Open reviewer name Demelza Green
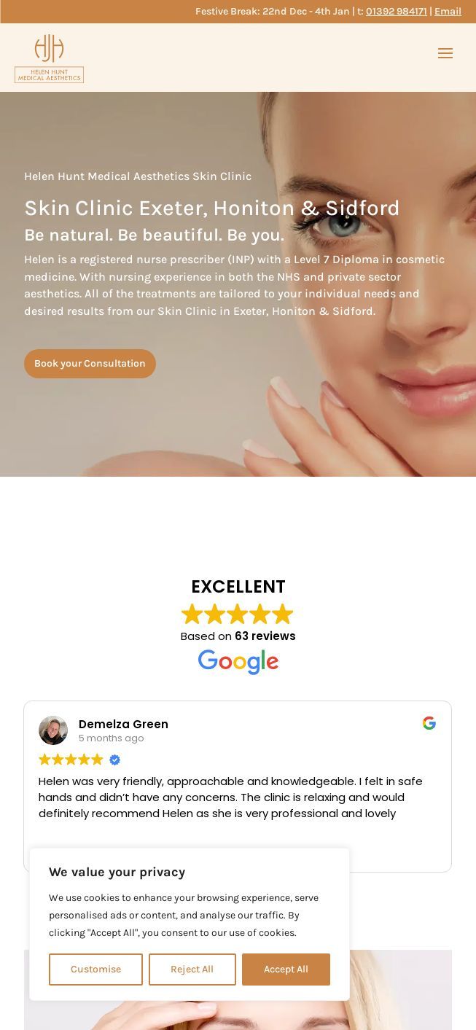Screen dimensions: 476x1030 coord(123,724)
